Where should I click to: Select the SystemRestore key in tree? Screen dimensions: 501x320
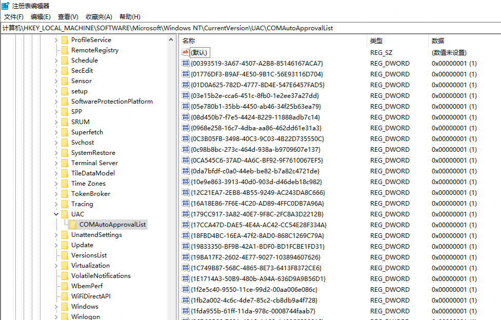point(93,153)
